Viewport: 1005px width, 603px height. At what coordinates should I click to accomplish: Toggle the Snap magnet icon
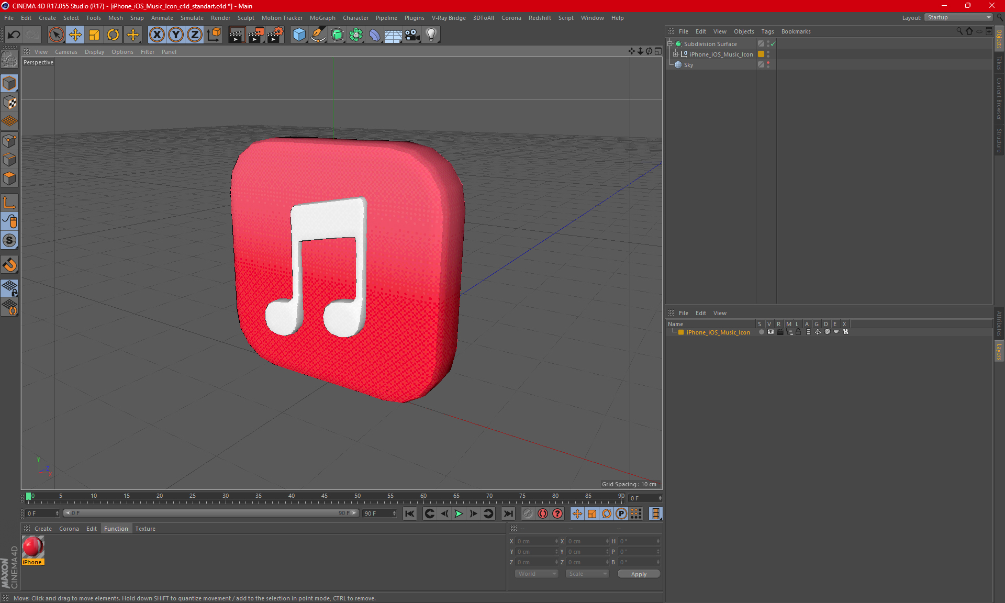point(9,265)
